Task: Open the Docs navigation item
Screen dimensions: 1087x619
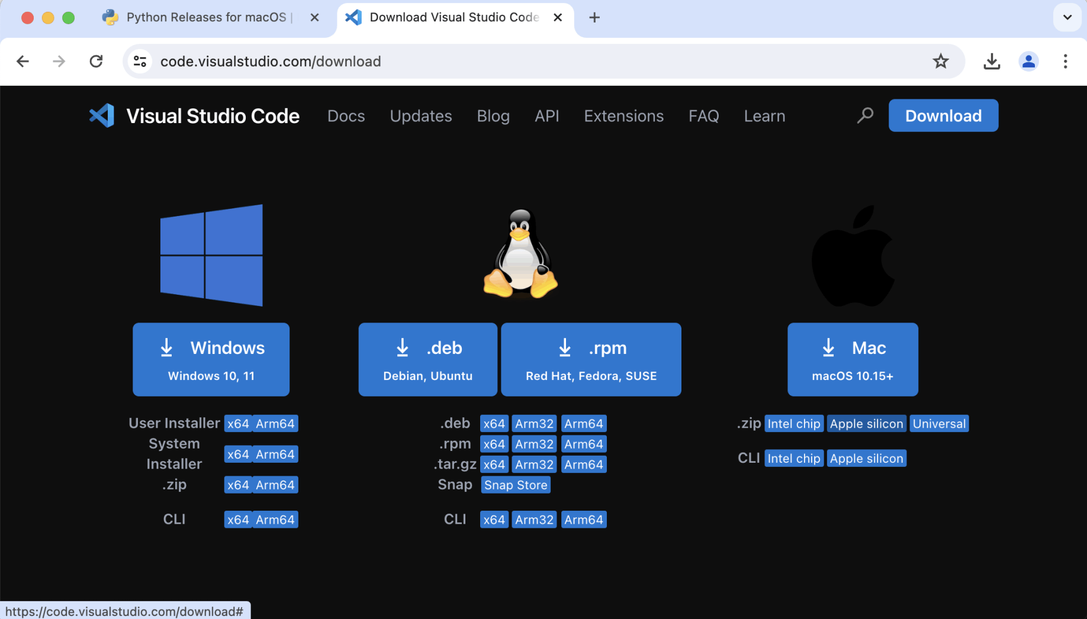Action: tap(346, 116)
